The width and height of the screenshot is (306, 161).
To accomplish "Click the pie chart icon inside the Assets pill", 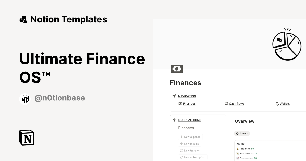I will click(x=237, y=133).
